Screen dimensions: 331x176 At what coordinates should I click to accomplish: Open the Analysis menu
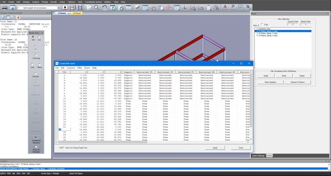tap(36, 2)
